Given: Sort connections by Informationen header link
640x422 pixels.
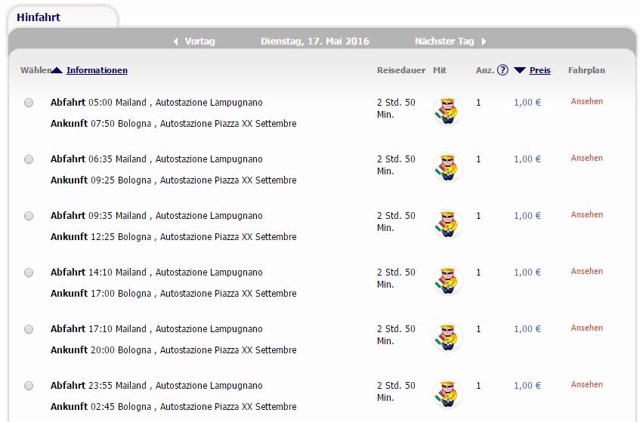Looking at the screenshot, I should click(x=97, y=70).
